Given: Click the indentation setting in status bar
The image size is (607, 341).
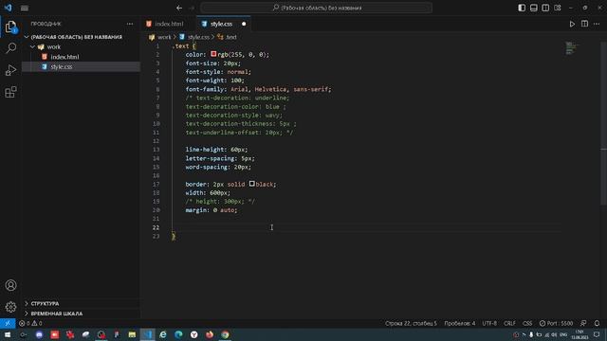Looking at the screenshot, I should pyautogui.click(x=459, y=323).
